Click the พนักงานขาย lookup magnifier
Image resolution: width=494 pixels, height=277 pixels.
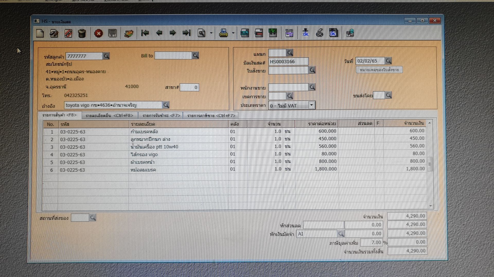pyautogui.click(x=312, y=87)
